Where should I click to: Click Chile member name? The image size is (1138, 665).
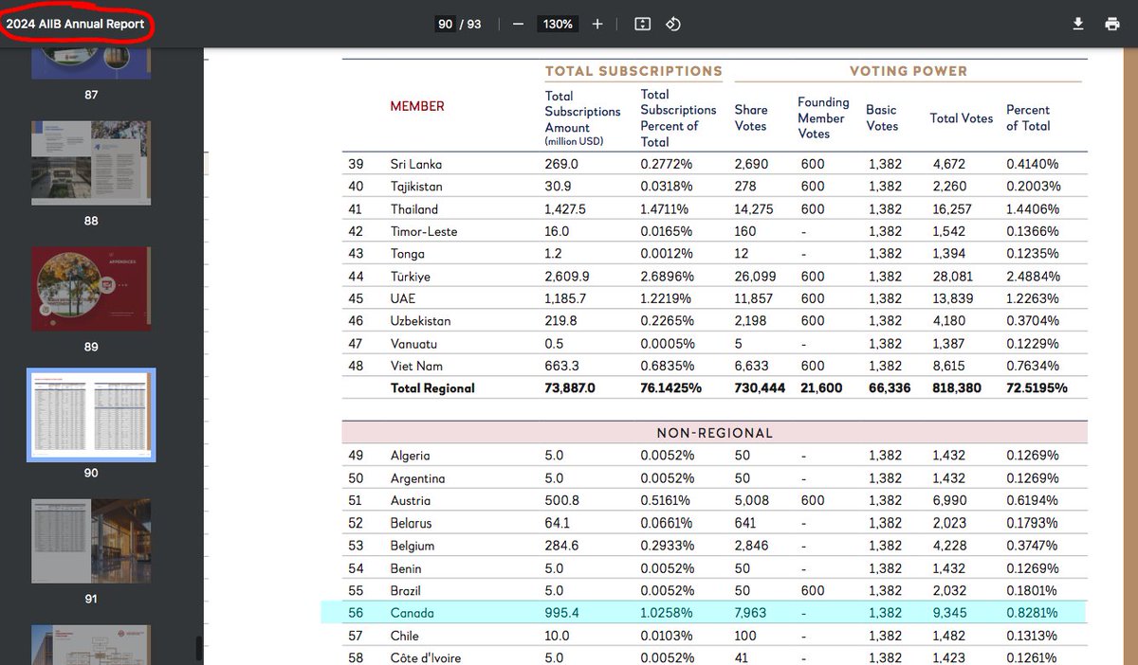click(x=404, y=636)
